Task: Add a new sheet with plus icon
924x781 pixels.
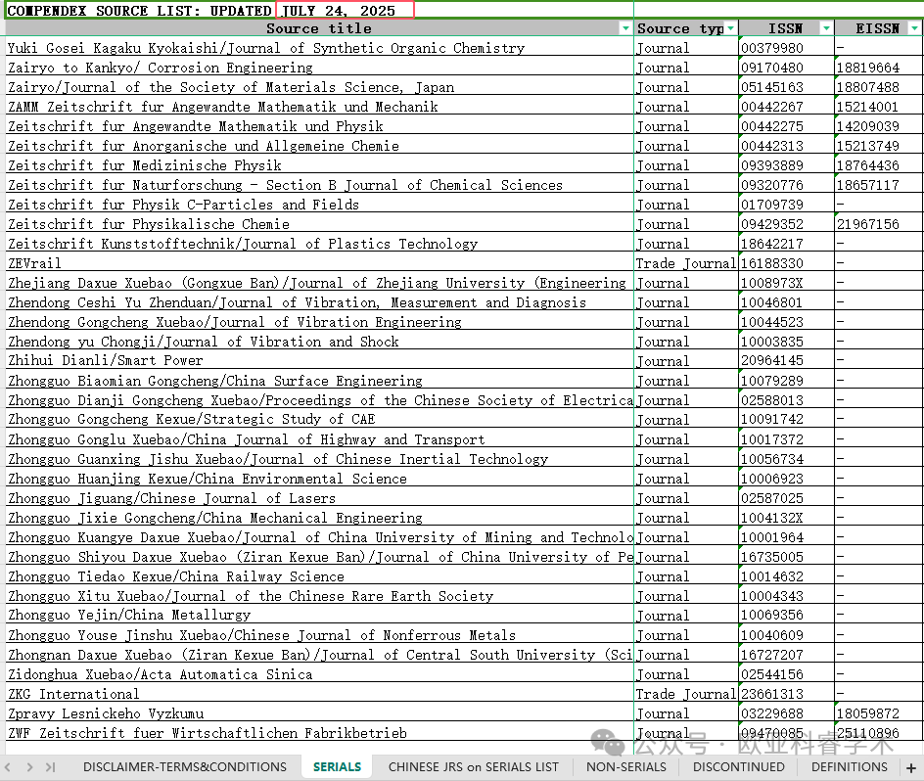Action: click(911, 767)
